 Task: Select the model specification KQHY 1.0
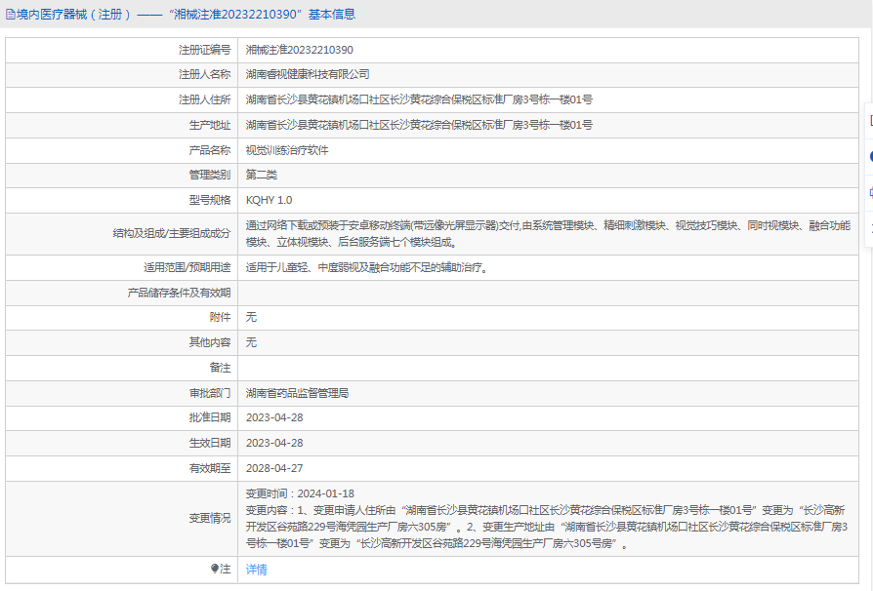tap(269, 200)
